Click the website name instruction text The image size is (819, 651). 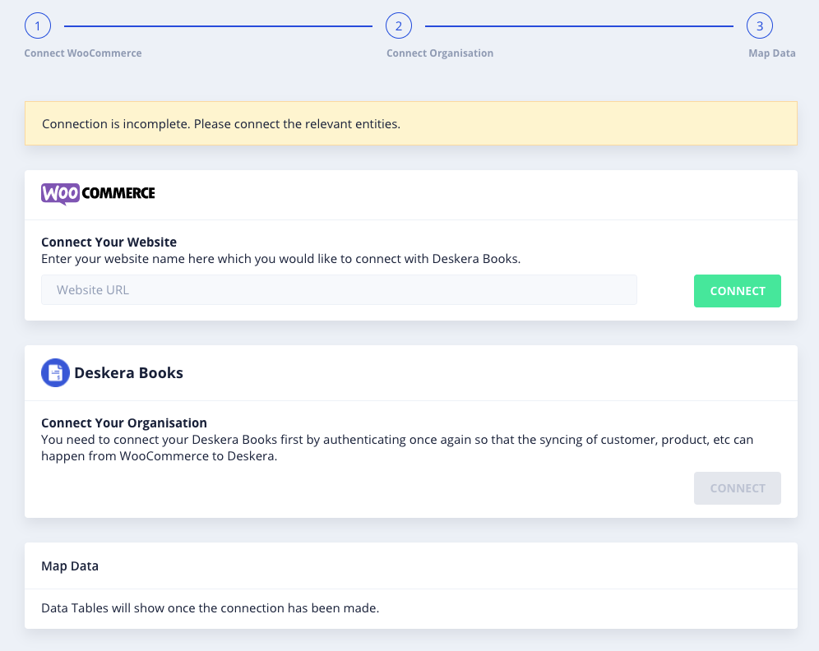(281, 259)
